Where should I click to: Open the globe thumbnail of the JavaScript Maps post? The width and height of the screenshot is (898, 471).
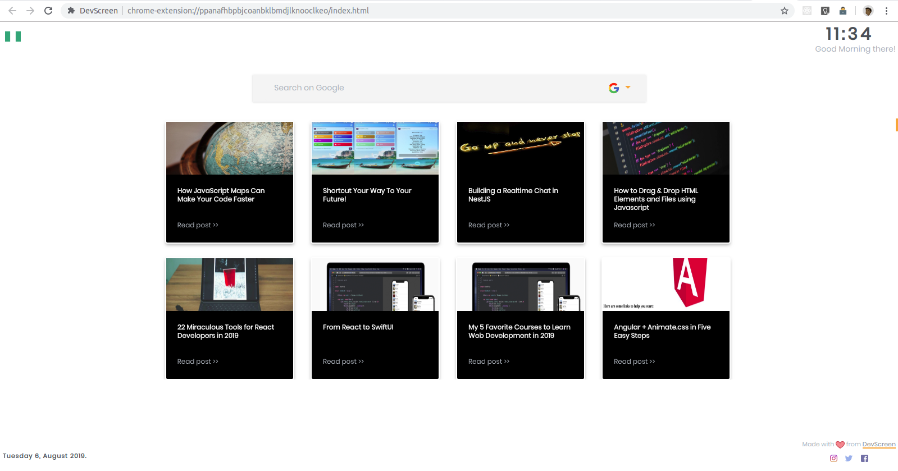(x=230, y=148)
